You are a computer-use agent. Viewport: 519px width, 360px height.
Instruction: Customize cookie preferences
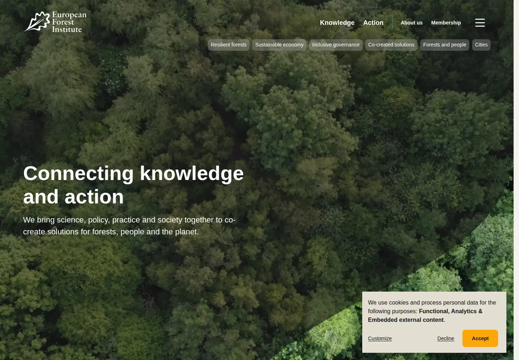click(x=380, y=338)
